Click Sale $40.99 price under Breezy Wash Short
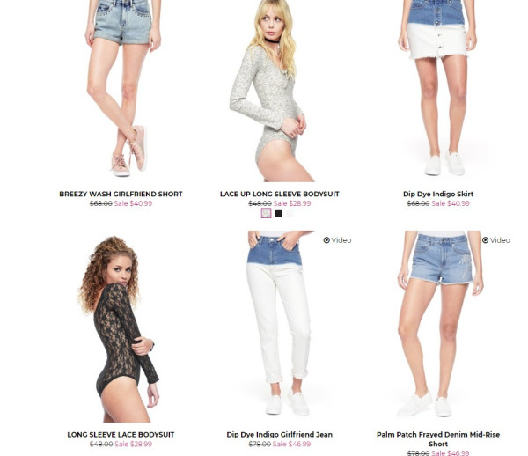This screenshot has height=456, width=528. [133, 203]
